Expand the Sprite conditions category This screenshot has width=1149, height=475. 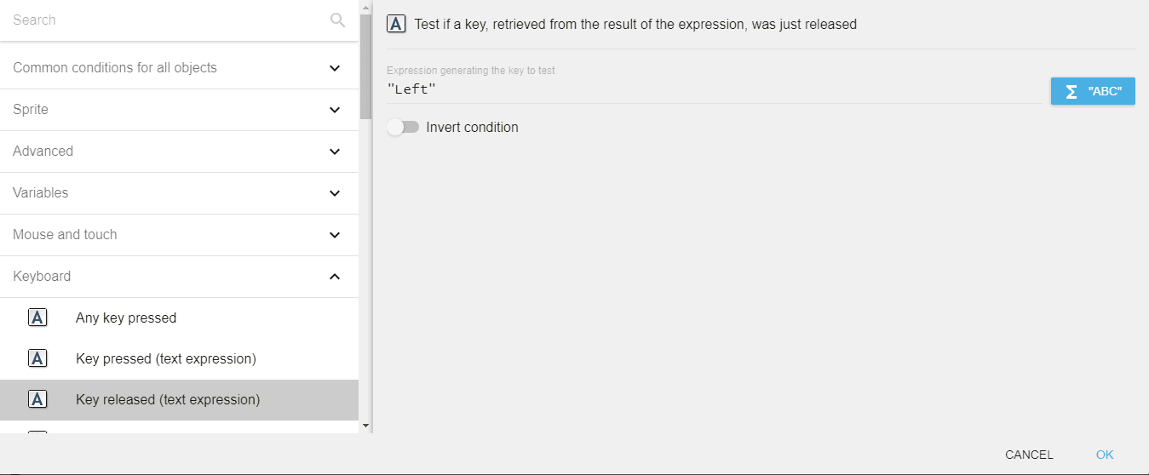coord(335,110)
